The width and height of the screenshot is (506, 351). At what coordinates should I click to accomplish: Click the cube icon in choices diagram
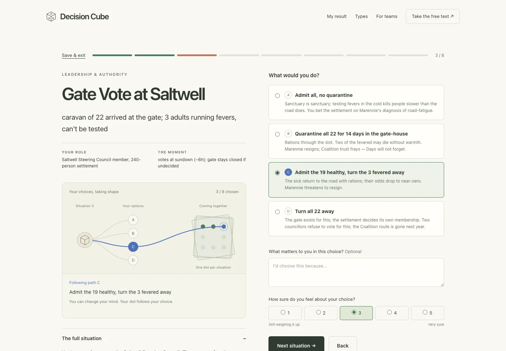coord(85,240)
